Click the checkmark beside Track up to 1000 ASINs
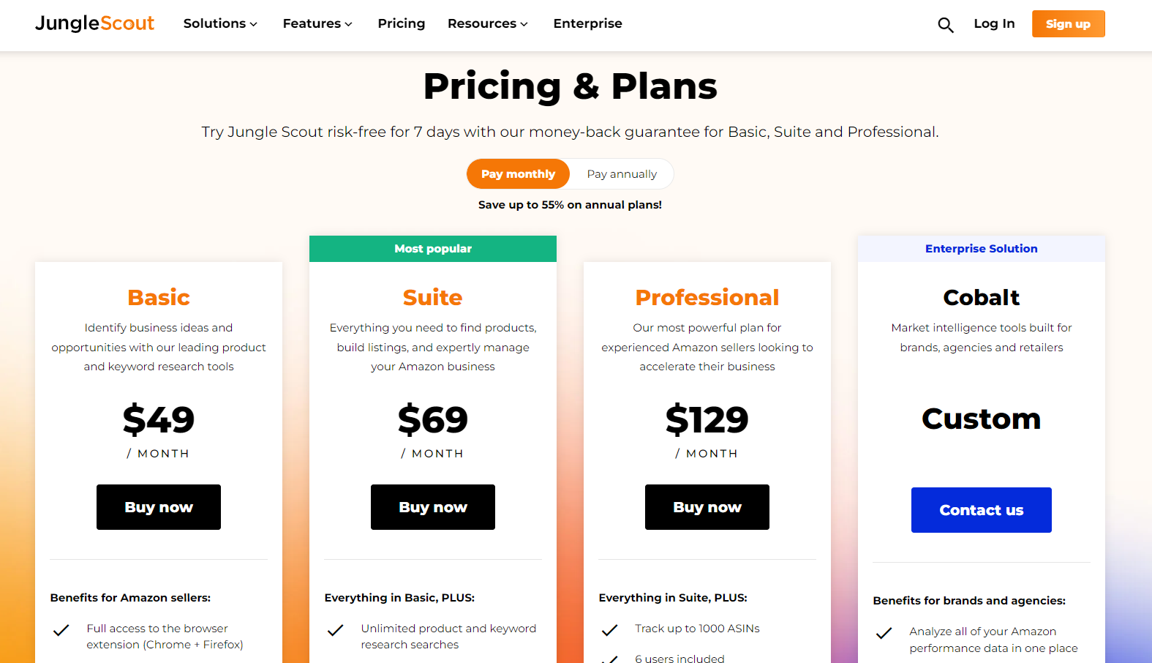Image resolution: width=1152 pixels, height=663 pixels. tap(609, 630)
